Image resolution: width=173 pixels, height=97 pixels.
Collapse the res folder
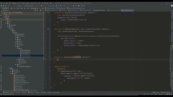point(9,68)
